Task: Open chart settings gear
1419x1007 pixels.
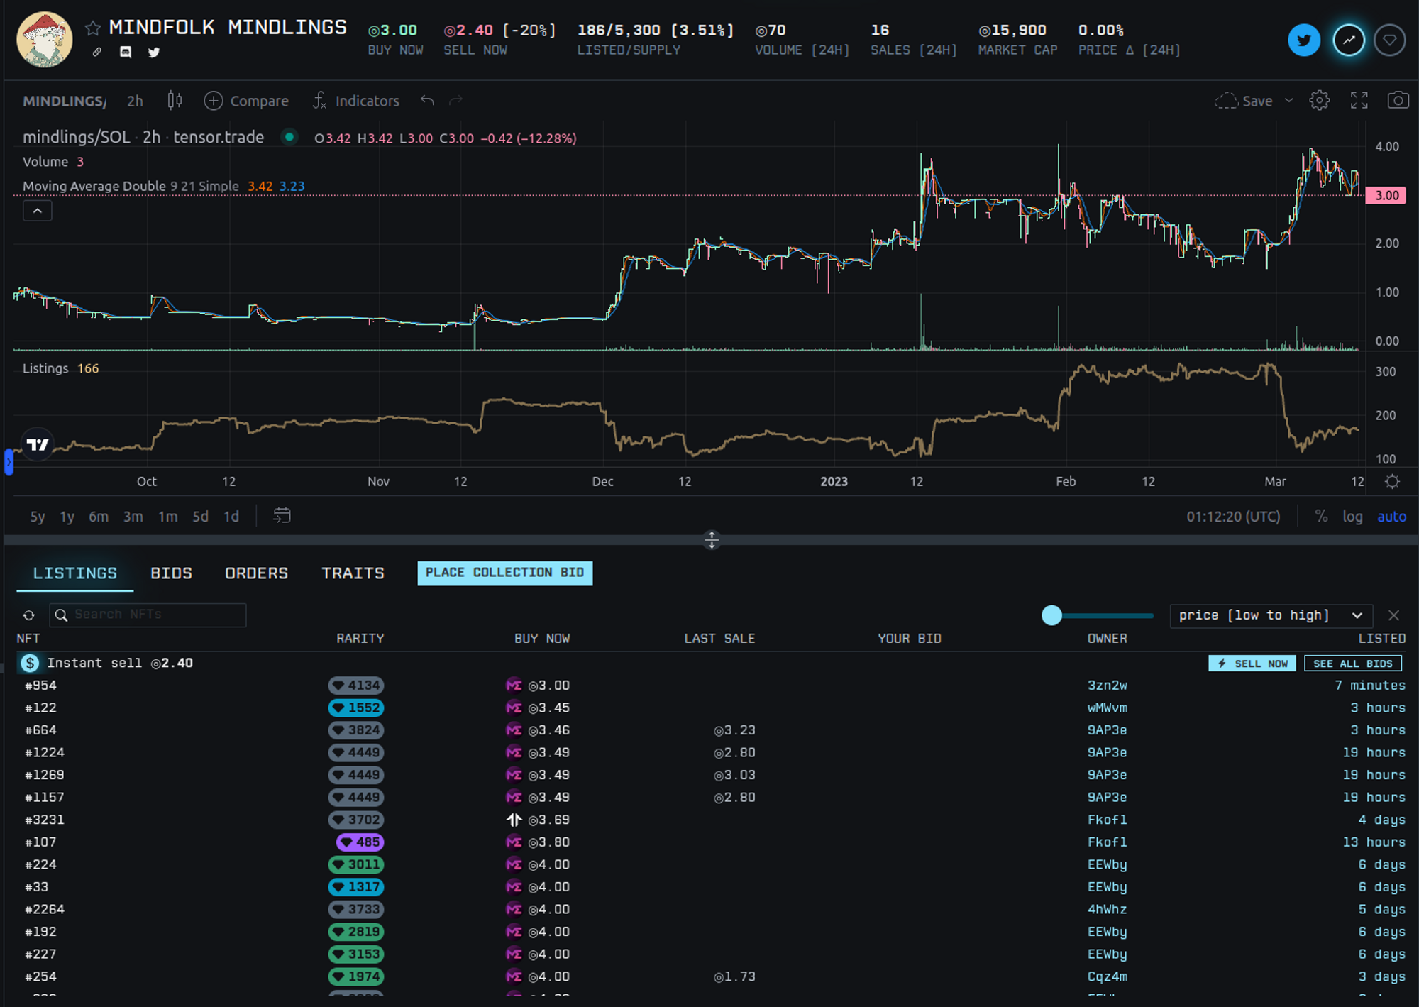Action: click(1320, 100)
